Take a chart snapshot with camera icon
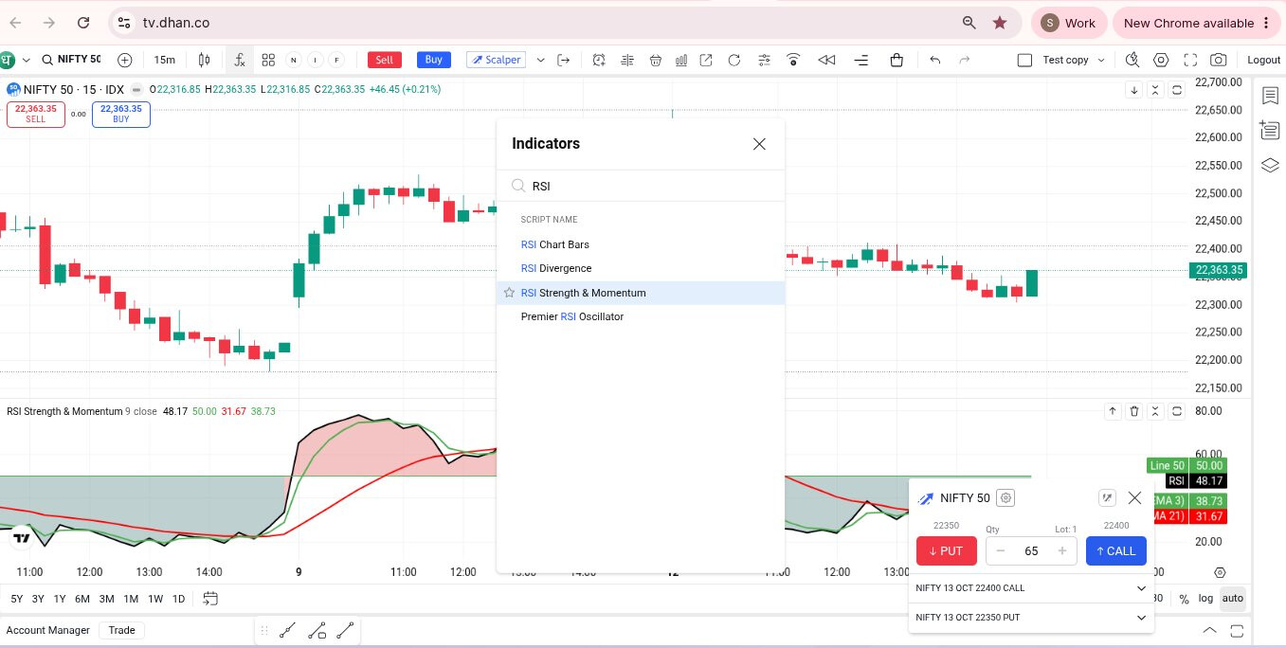1286x648 pixels. [1218, 60]
